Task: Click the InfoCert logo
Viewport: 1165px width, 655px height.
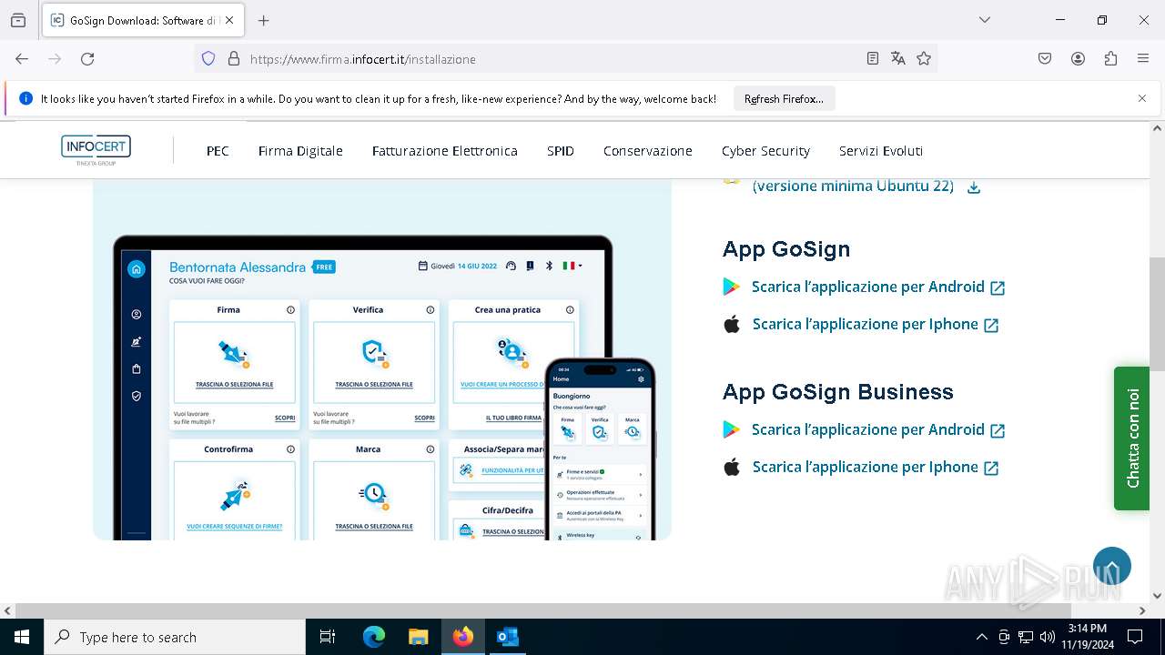Action: 96,149
